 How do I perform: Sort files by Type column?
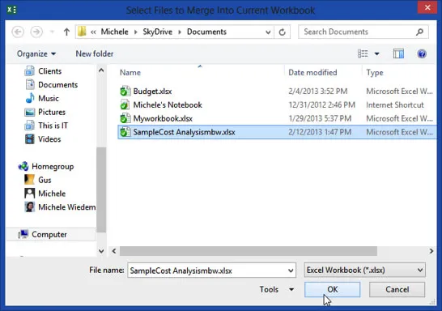tap(375, 72)
